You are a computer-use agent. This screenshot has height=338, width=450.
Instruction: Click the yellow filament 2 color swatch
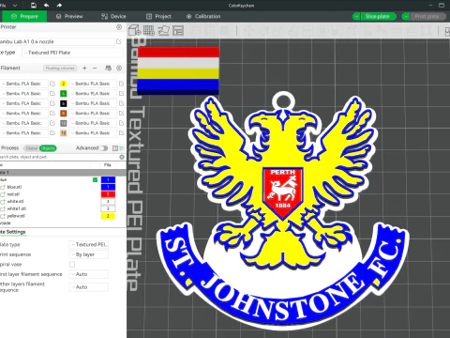[x=64, y=84]
